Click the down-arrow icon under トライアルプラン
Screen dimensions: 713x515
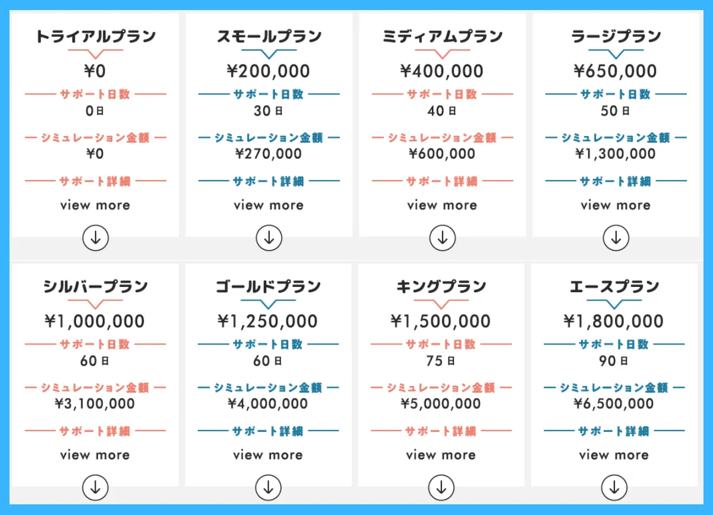click(x=95, y=238)
